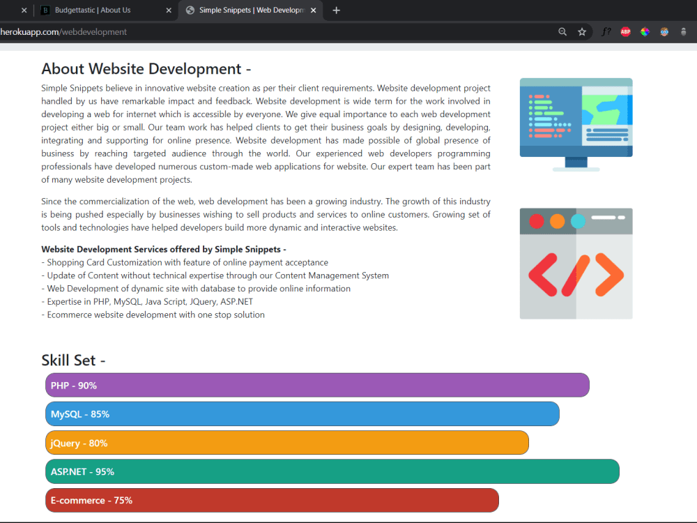Close the Simple Snippets tab
This screenshot has width=697, height=523.
314,10
